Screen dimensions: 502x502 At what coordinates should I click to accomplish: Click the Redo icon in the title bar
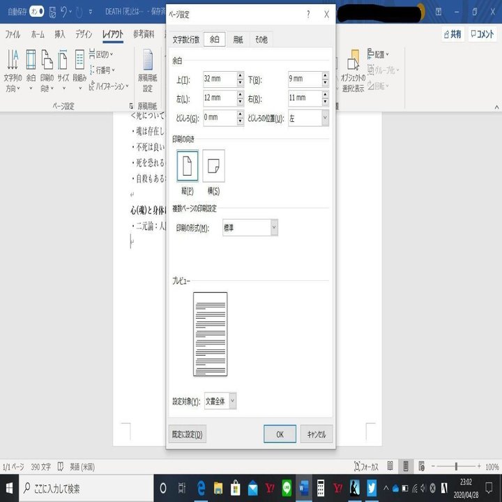coord(79,13)
